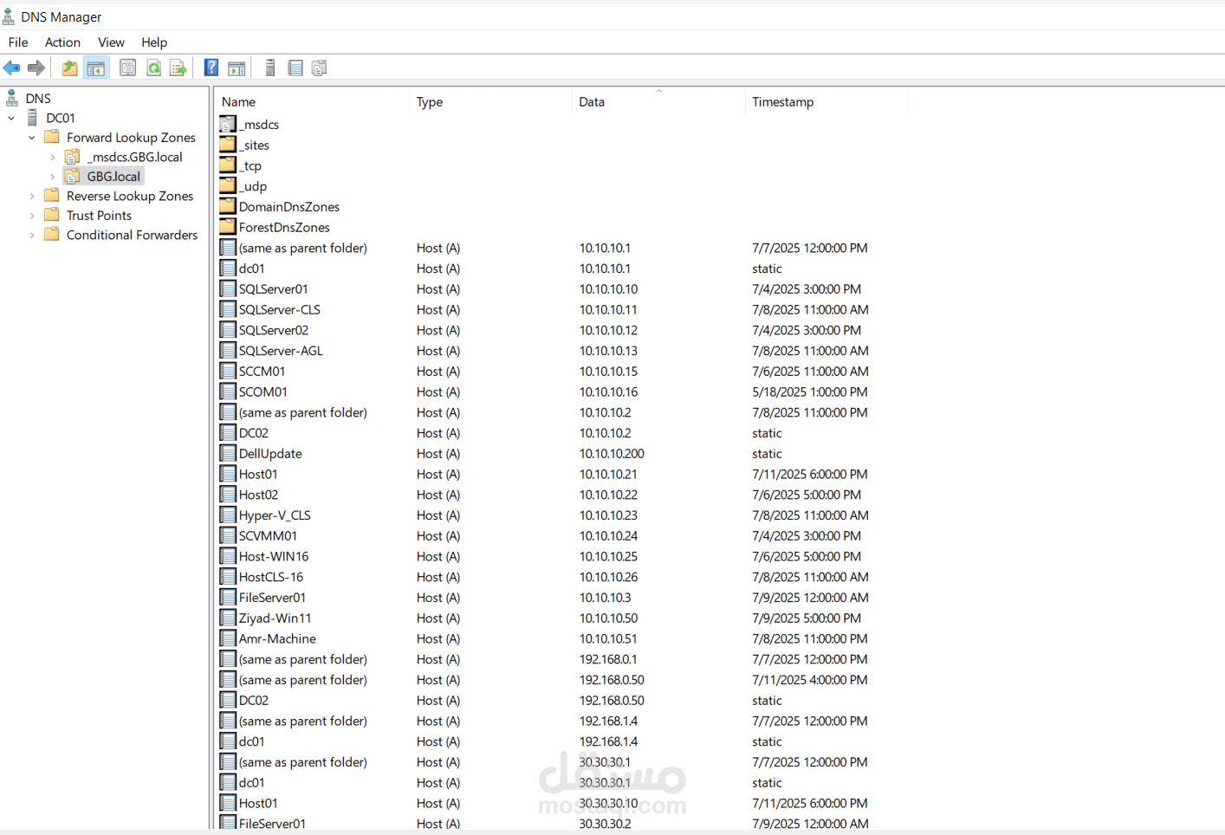
Task: Expand the Conditional Forwarders node
Action: click(x=32, y=236)
